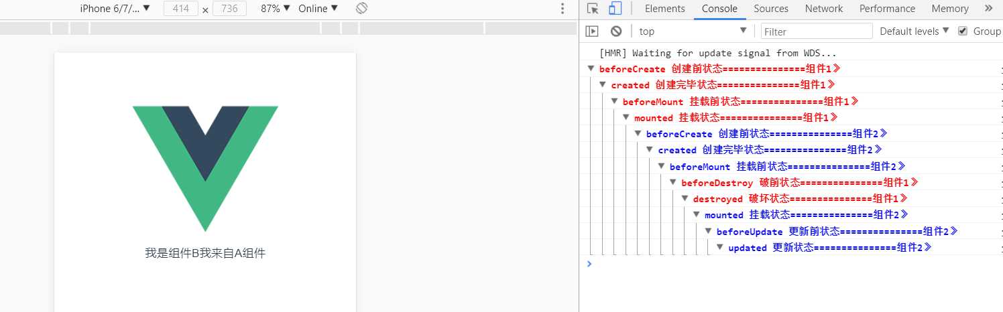Click the beforeDestroy 破前状态 组件1 log text

[x=799, y=183]
